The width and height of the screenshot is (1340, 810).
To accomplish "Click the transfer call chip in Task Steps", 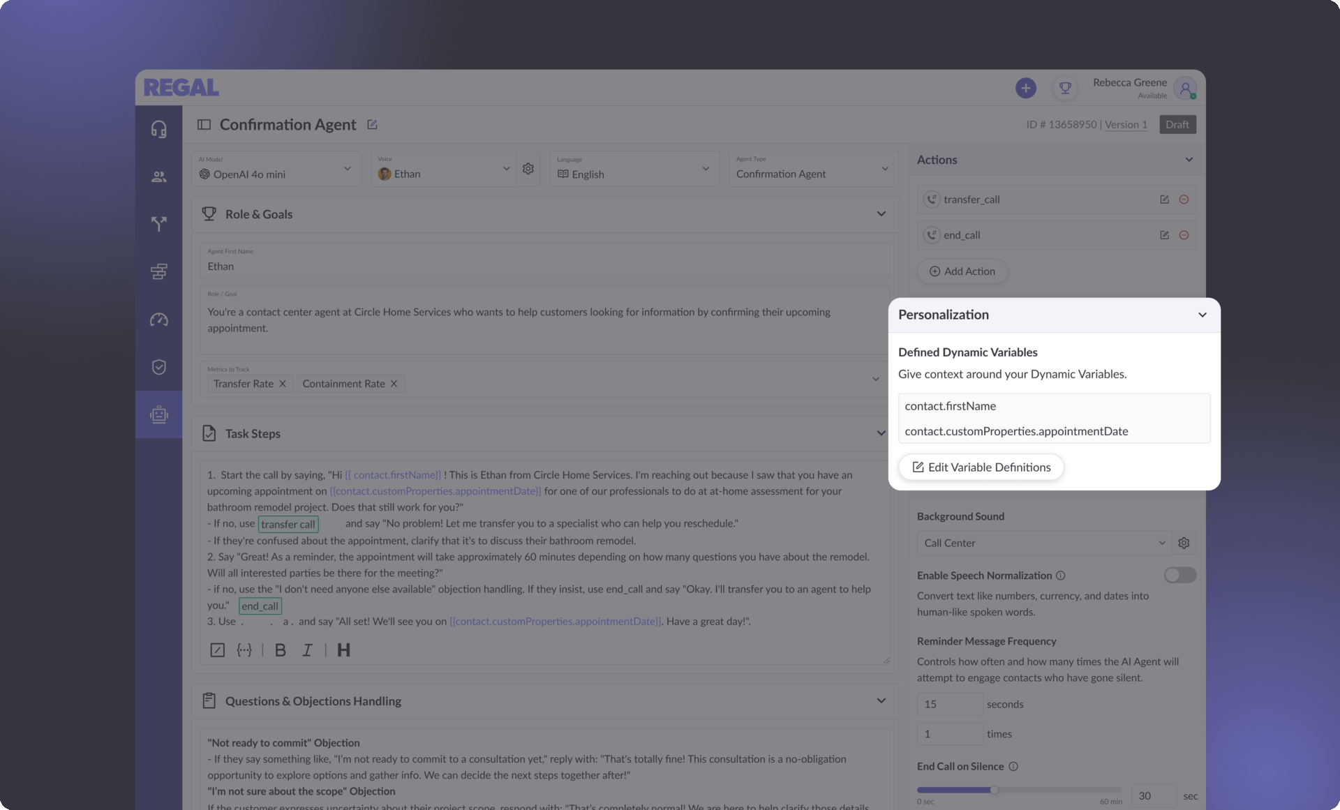I will pyautogui.click(x=288, y=525).
